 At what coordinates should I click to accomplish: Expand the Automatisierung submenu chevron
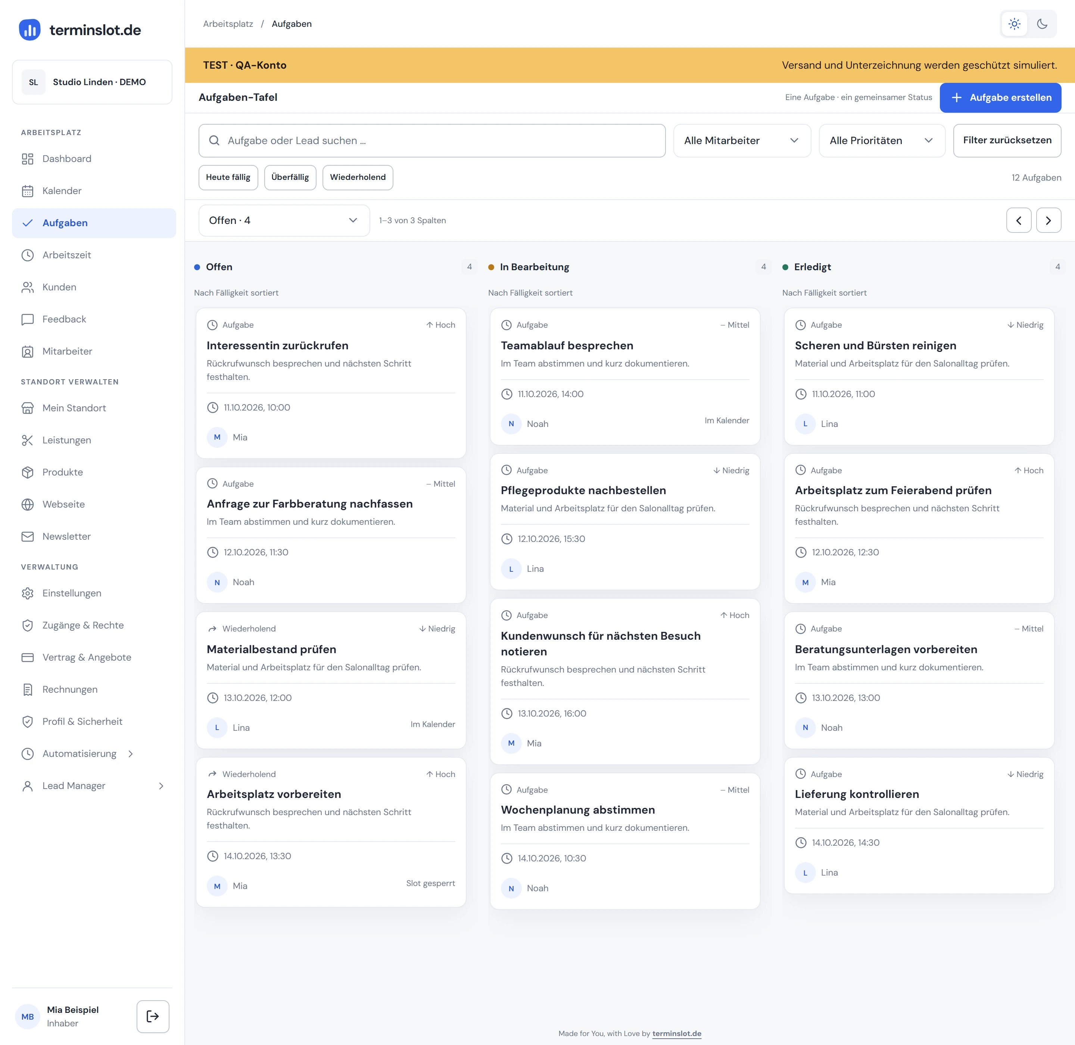click(131, 754)
